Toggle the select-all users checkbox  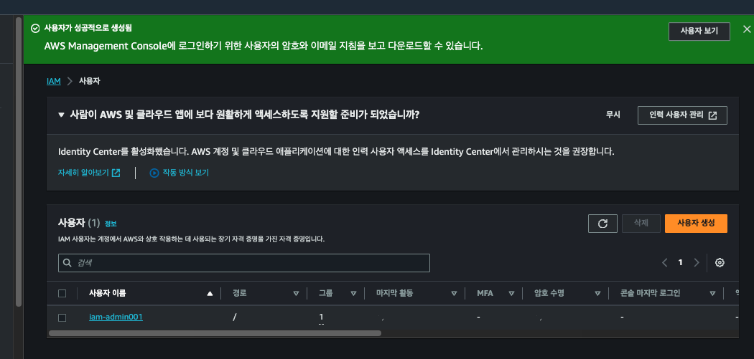pyautogui.click(x=62, y=294)
